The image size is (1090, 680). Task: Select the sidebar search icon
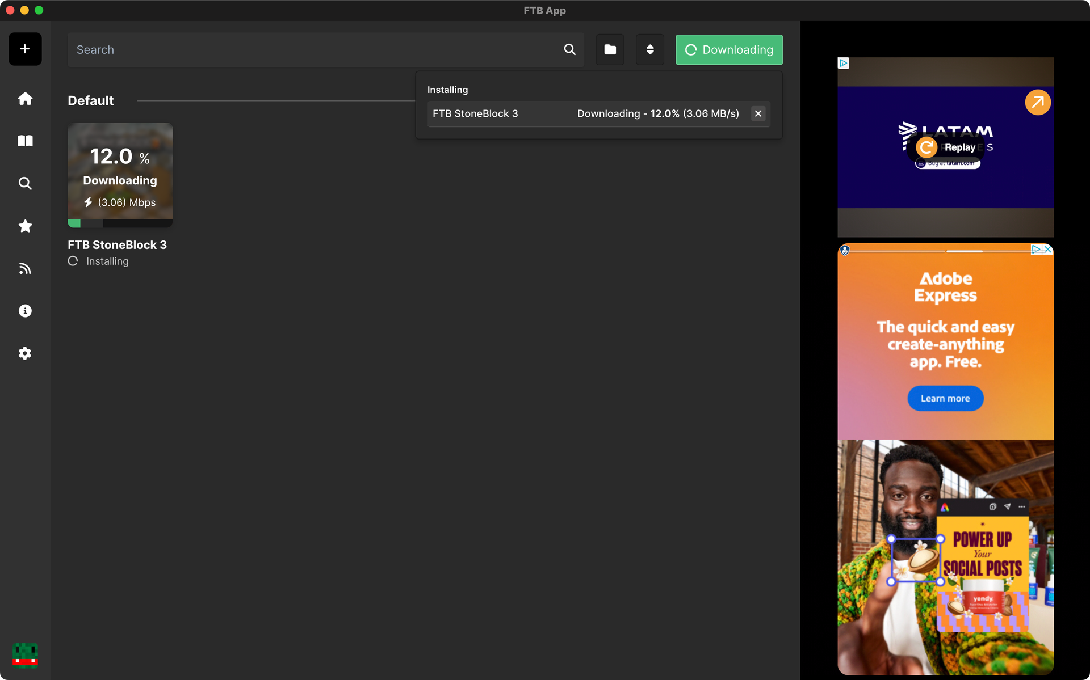[x=25, y=183]
